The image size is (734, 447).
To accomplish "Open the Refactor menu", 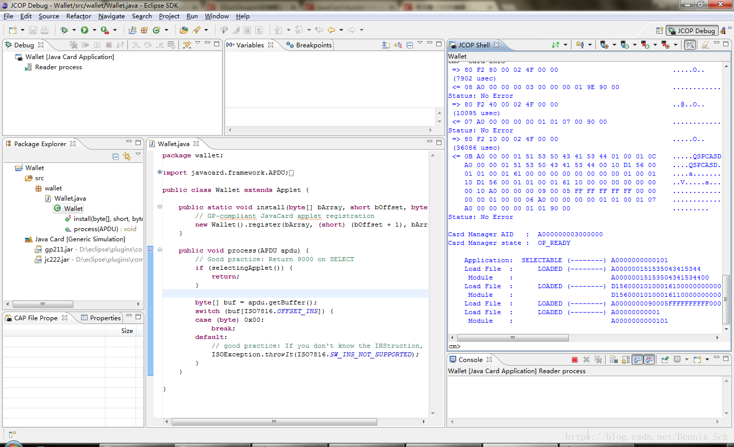I will 78,16.
